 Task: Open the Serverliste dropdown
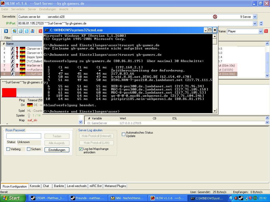[x=255, y=17]
